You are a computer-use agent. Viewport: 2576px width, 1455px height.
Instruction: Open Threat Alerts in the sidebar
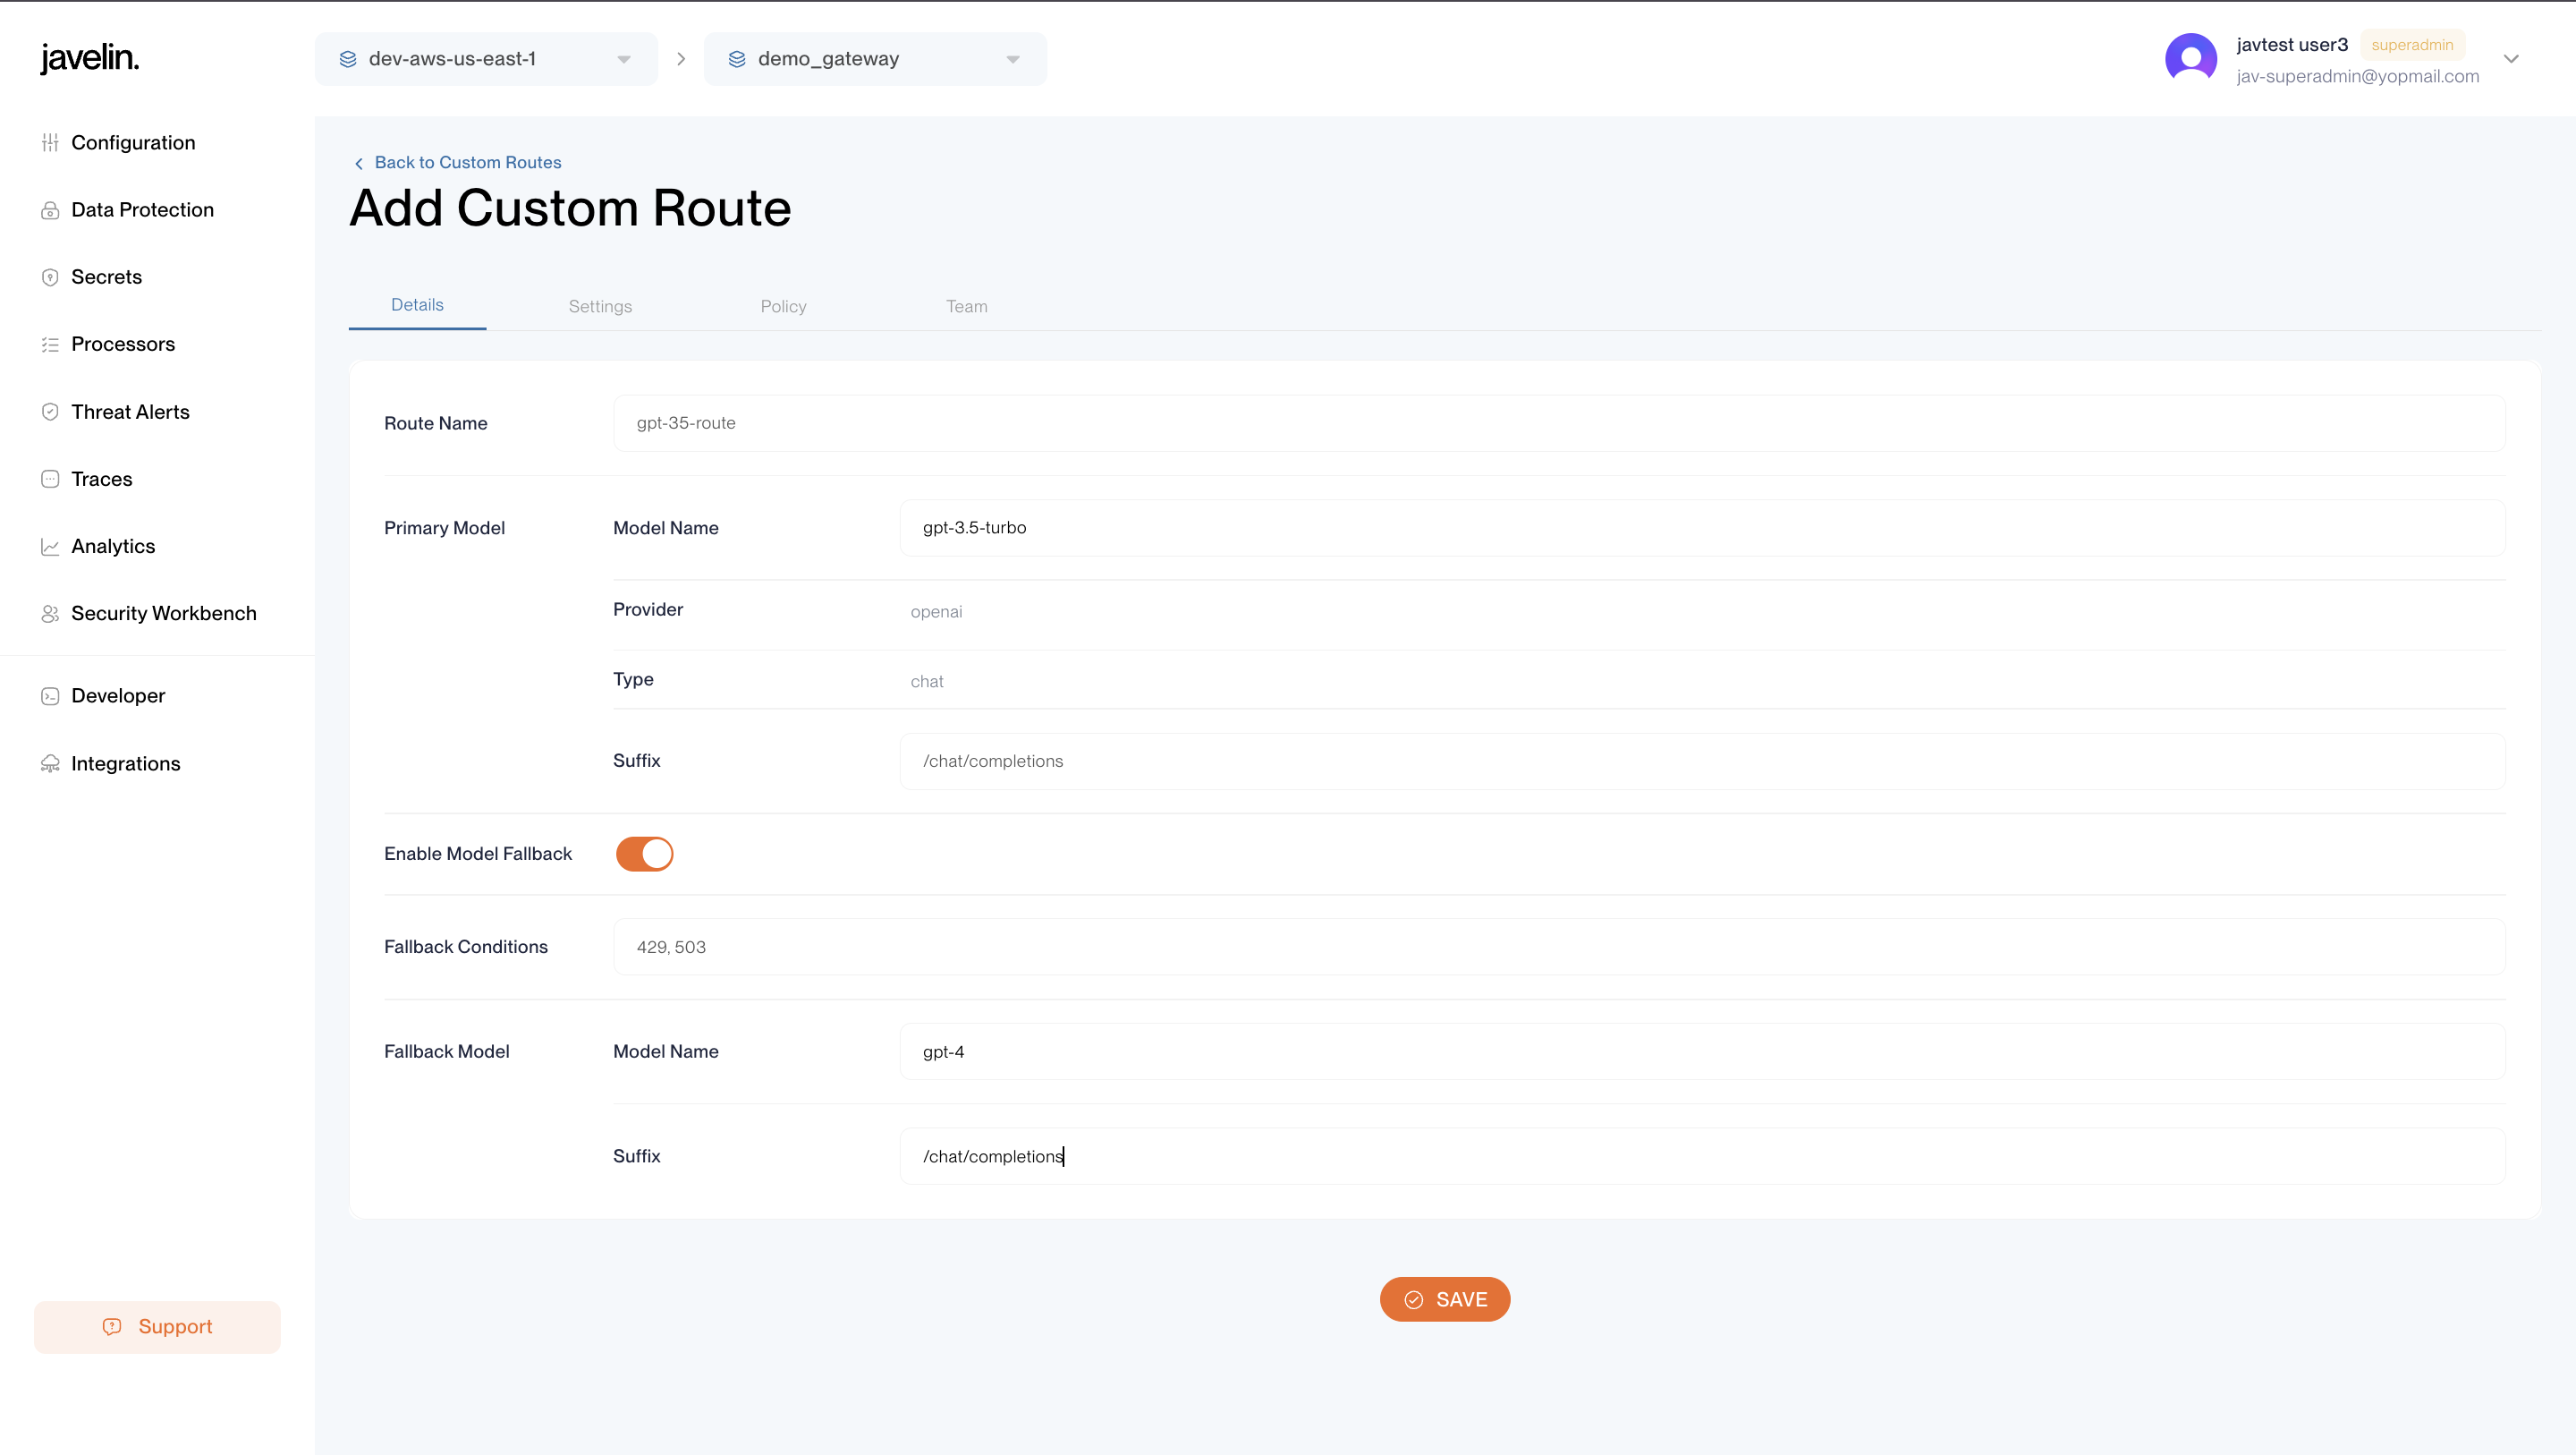click(130, 412)
